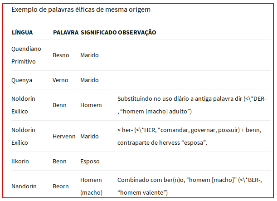Select the Quenya language cell

(x=22, y=80)
